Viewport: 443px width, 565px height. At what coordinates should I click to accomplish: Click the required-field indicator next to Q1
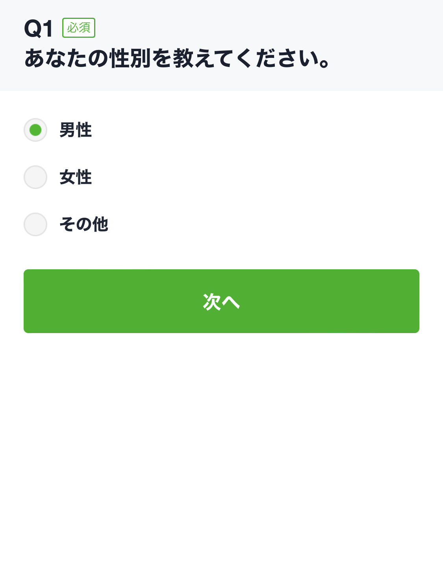click(x=78, y=28)
